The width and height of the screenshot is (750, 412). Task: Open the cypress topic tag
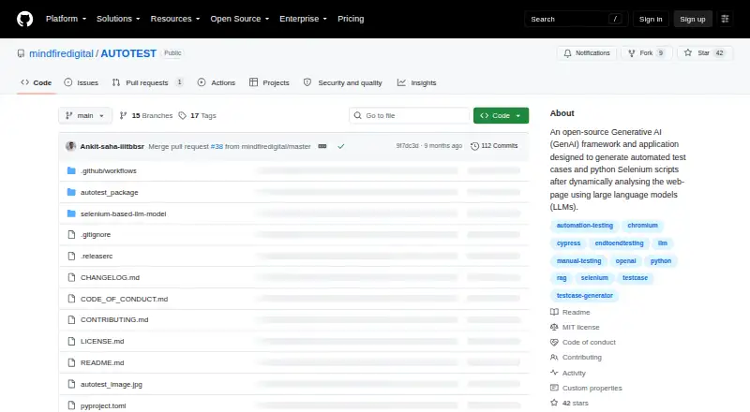coord(568,243)
